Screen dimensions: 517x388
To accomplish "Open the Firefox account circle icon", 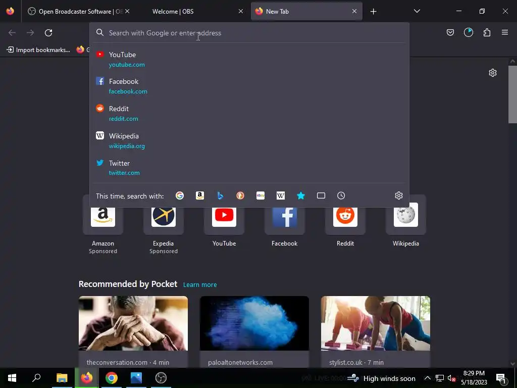I will (x=469, y=32).
